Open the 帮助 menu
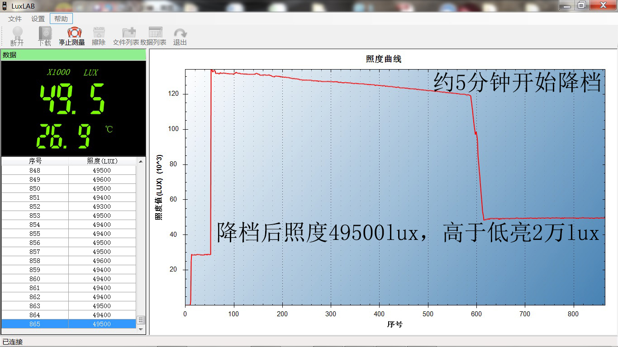This screenshot has height=347, width=618. 61,19
